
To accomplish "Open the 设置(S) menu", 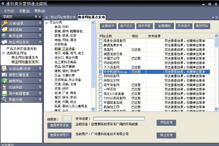I will 24,11.
